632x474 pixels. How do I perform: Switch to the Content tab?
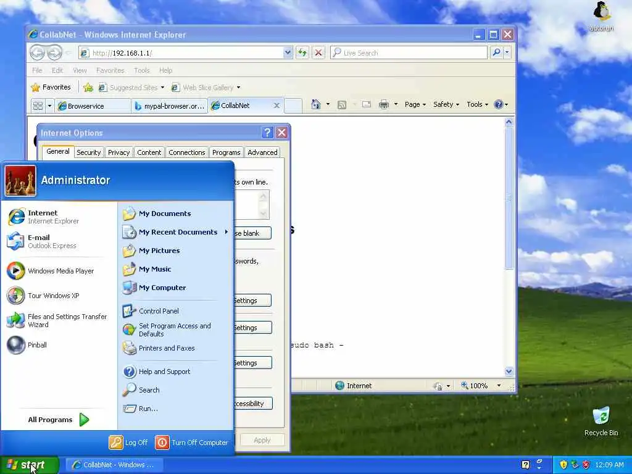coord(149,152)
